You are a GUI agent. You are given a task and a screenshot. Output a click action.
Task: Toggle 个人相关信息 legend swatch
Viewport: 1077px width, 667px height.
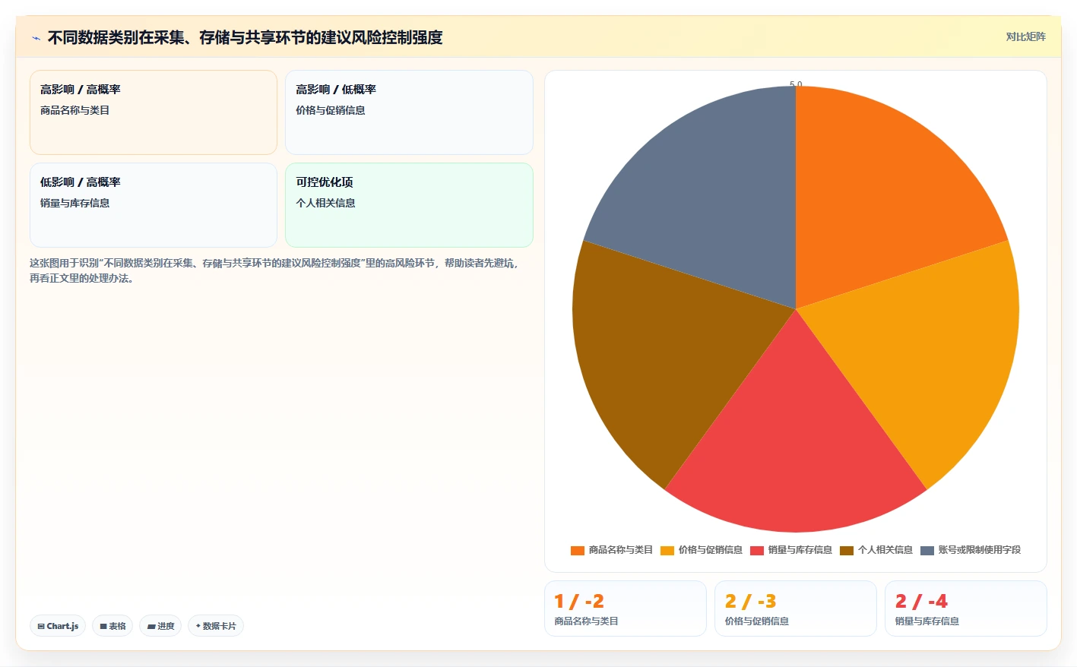tap(847, 550)
